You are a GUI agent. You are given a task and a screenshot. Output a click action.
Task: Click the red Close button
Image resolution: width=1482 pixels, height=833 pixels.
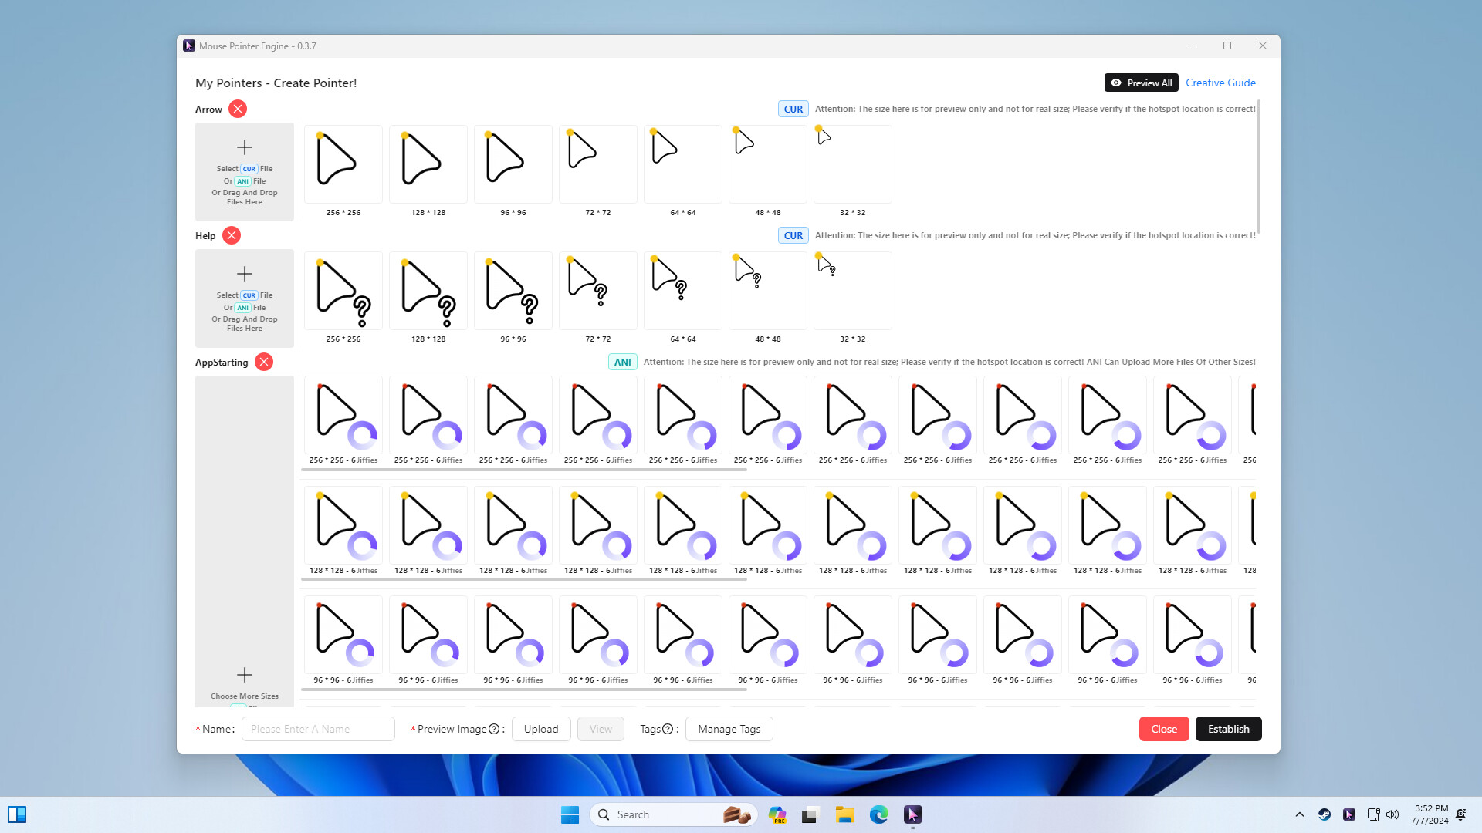[x=1163, y=728]
